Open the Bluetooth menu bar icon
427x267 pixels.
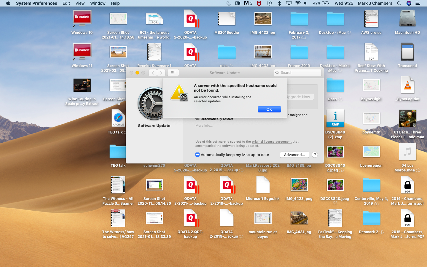[x=279, y=3]
